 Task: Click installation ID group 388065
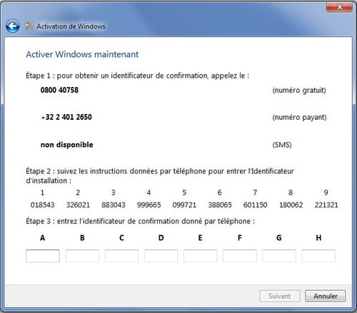pos(220,205)
